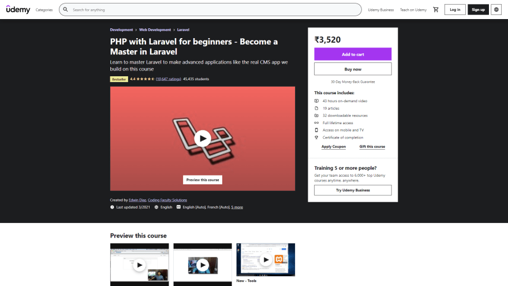The height and width of the screenshot is (286, 508).
Task: Open the language globe selector
Action: click(x=496, y=10)
